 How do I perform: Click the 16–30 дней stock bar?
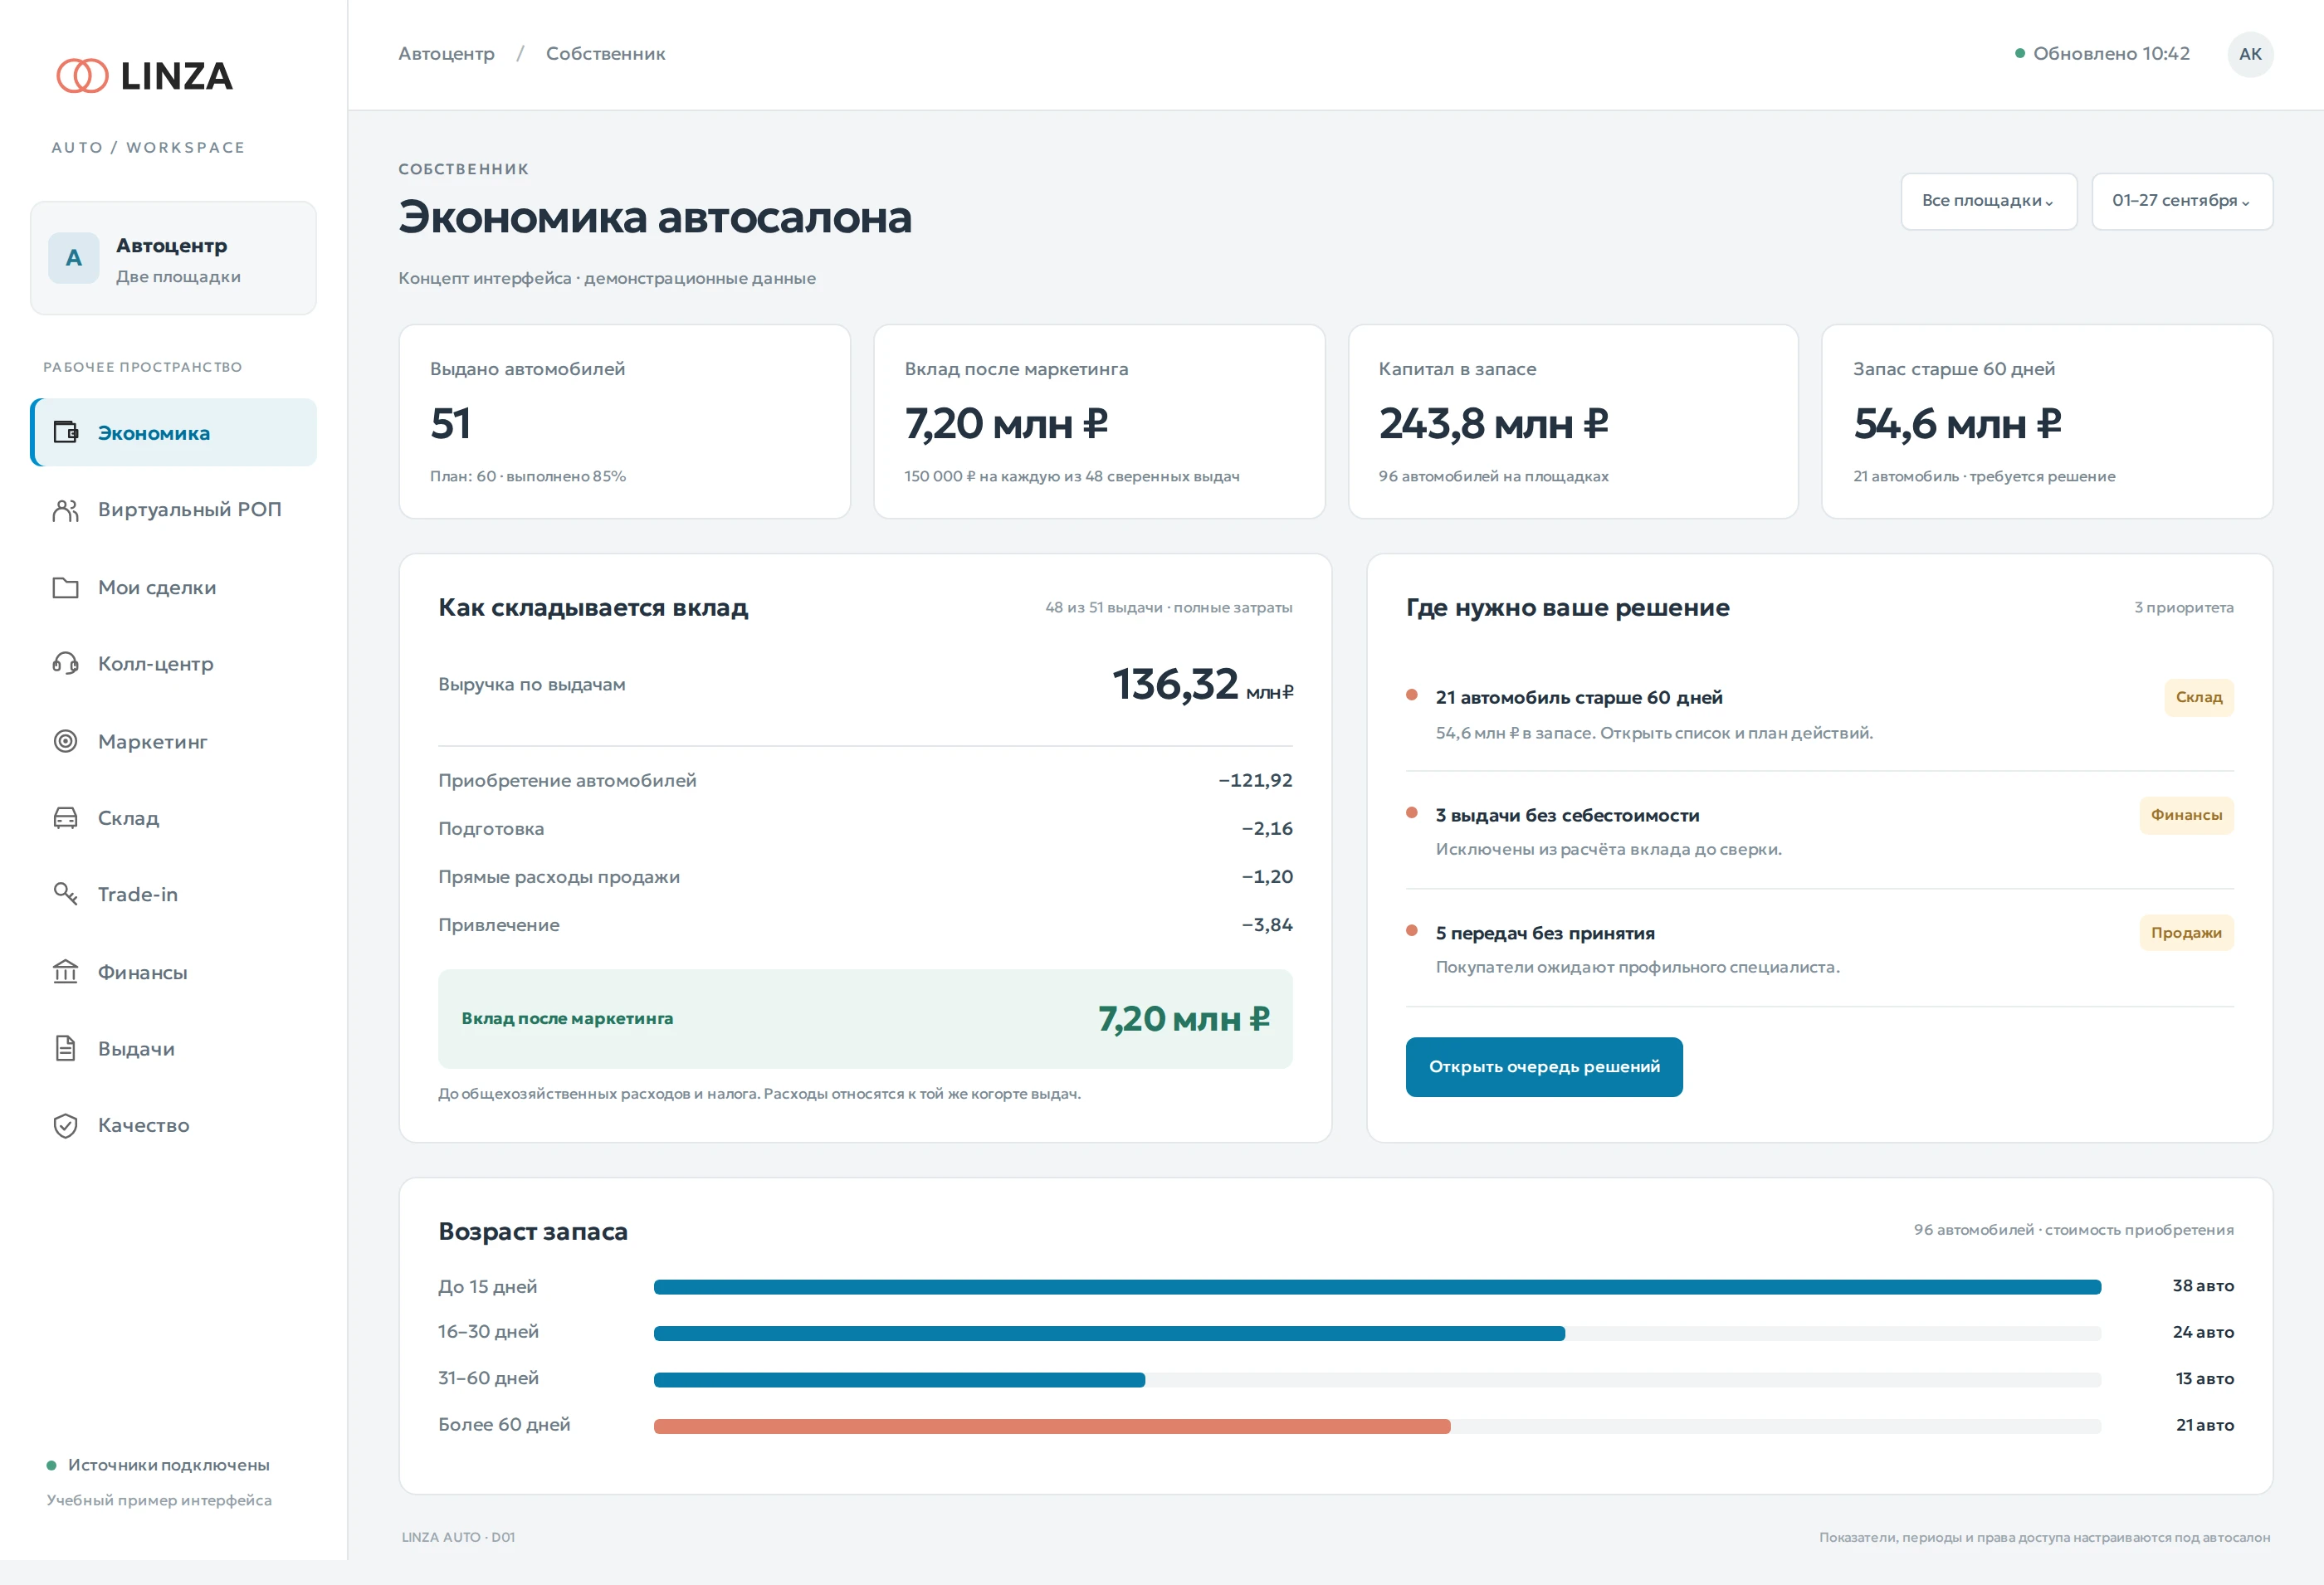(1109, 1333)
